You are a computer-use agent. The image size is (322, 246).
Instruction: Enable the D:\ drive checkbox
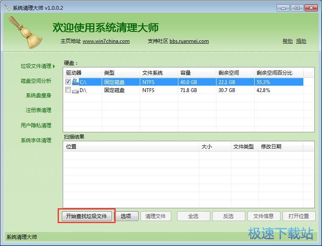[68, 90]
